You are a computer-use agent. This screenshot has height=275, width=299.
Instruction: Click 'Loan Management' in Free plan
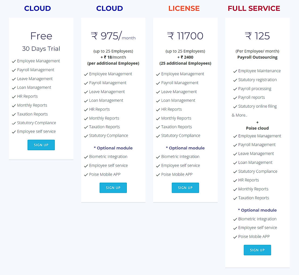click(x=34, y=88)
